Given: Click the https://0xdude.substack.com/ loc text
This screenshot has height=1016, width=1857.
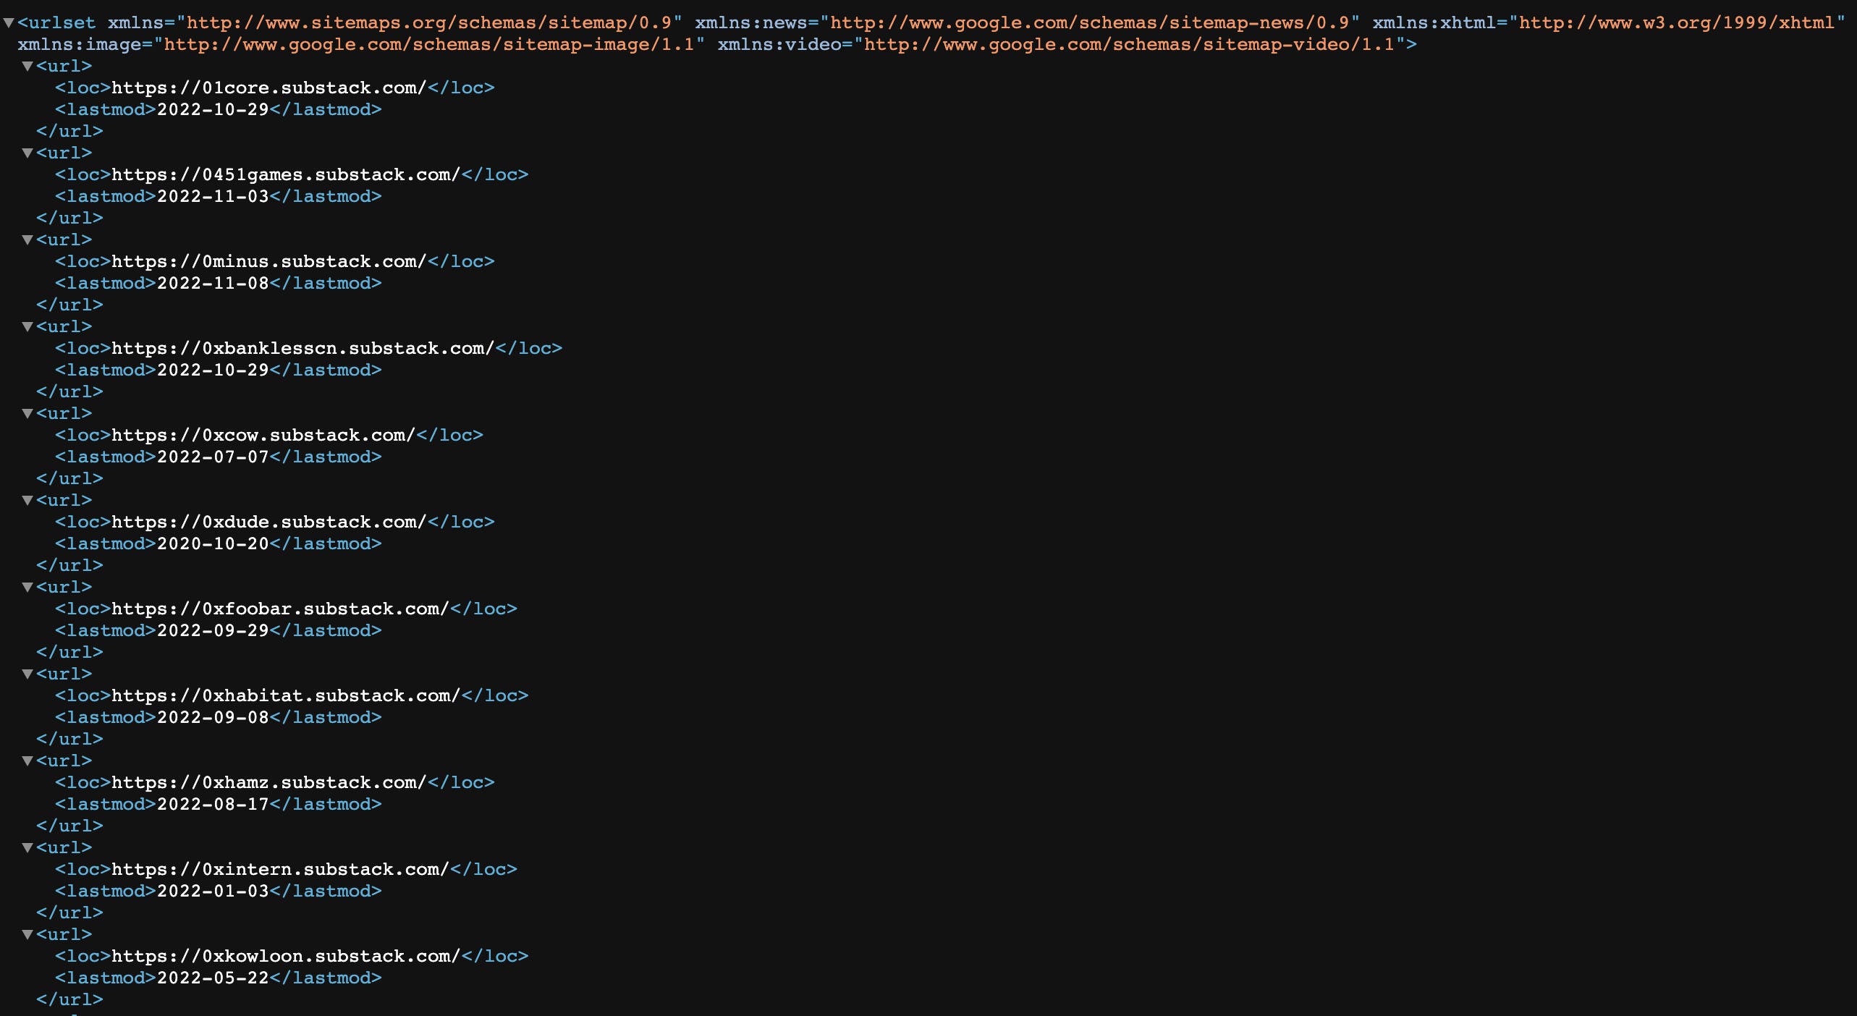Looking at the screenshot, I should [269, 522].
